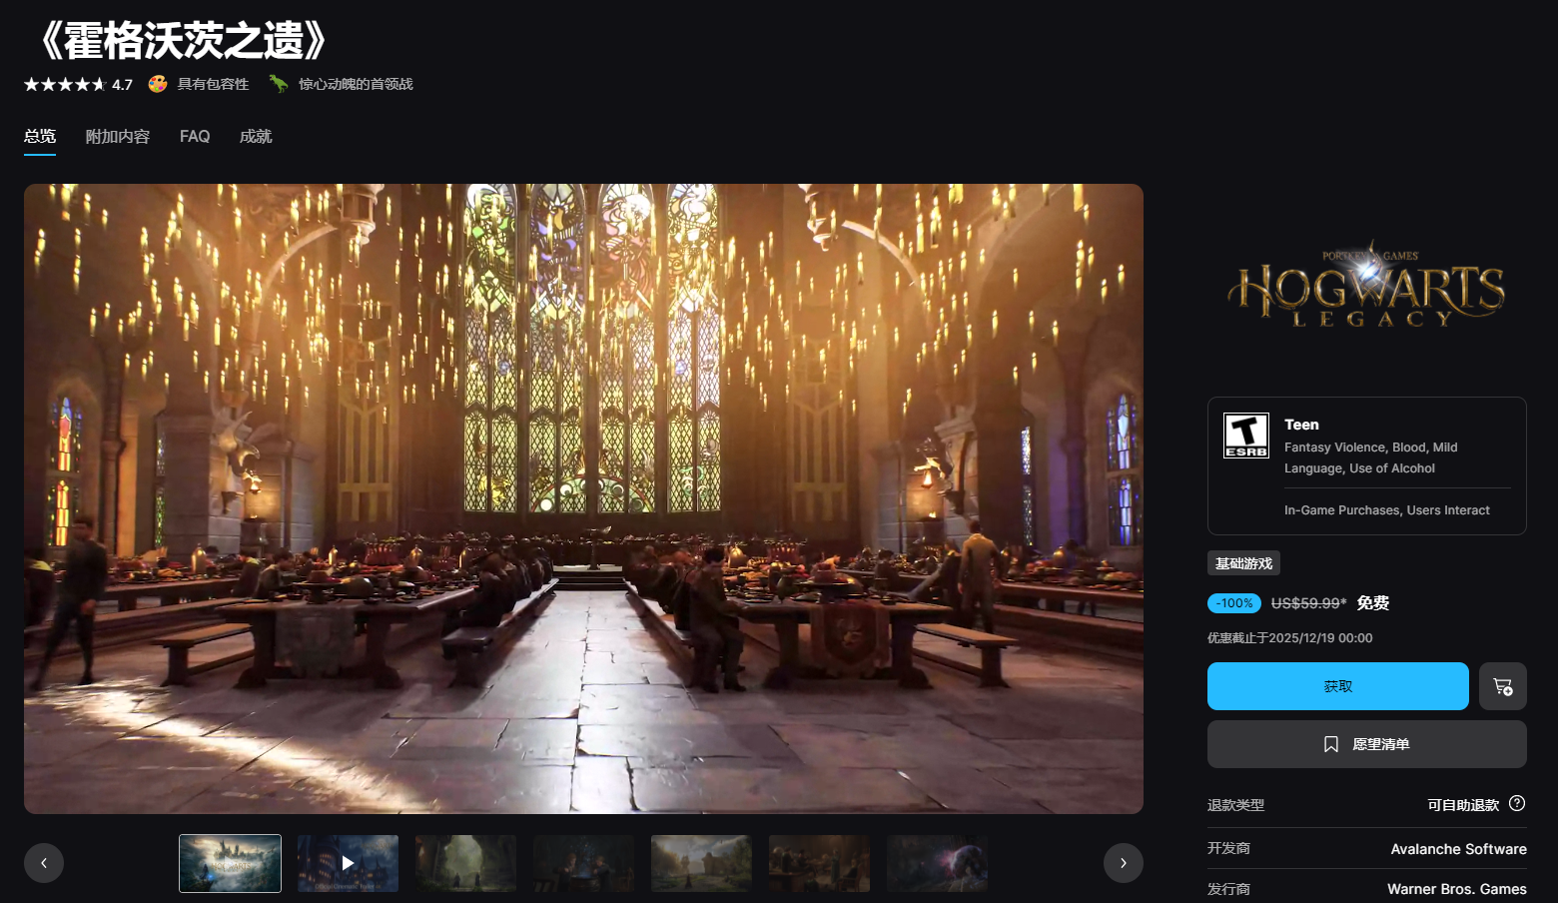1558x903 pixels.
Task: Click the add to cart icon
Action: pyautogui.click(x=1502, y=686)
